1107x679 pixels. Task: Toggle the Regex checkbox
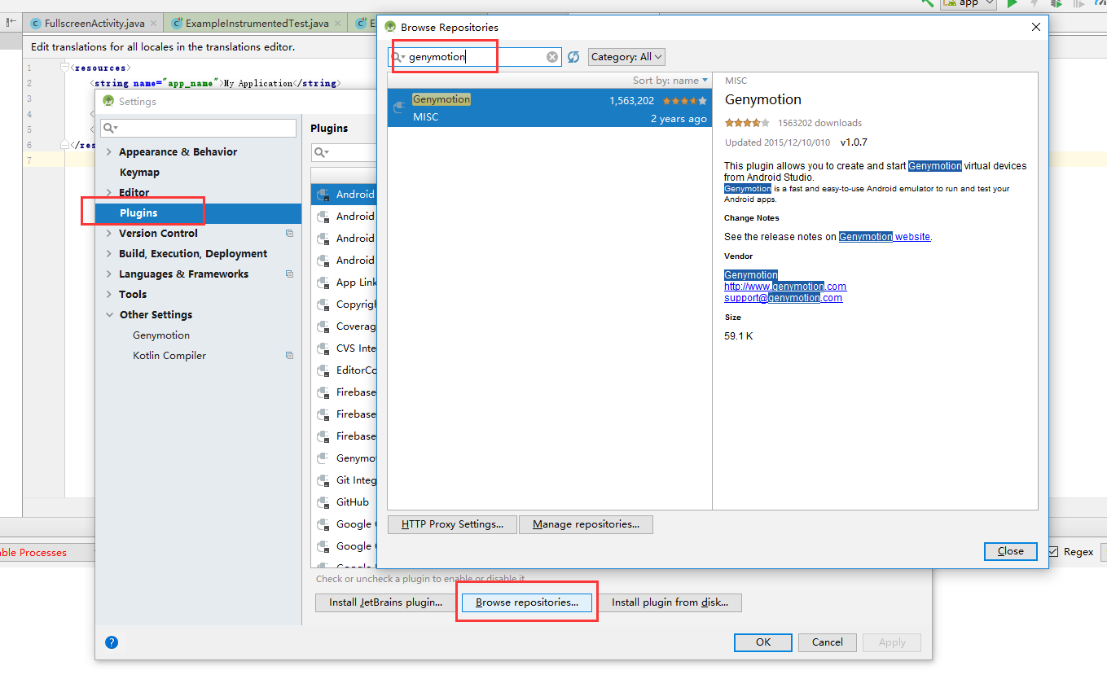tap(1053, 552)
